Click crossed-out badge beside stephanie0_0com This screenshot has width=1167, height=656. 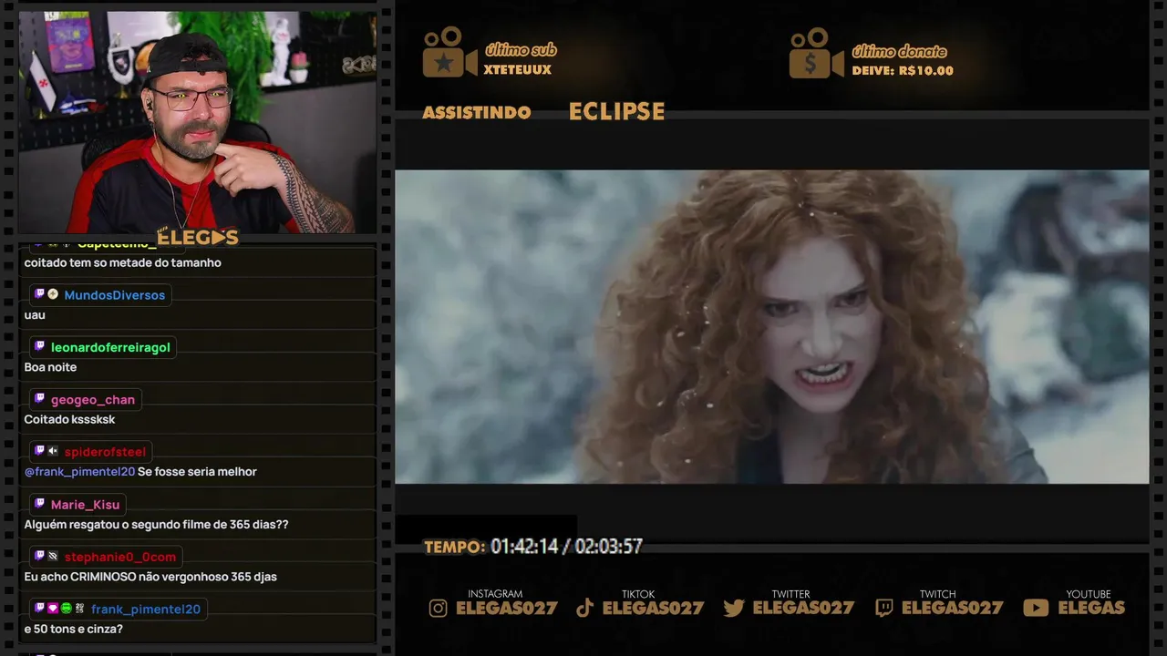tap(53, 556)
